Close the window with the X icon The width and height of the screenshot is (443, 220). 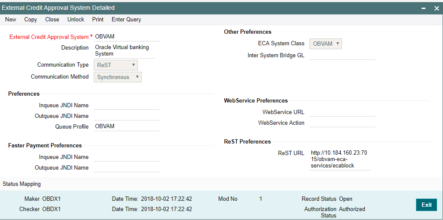coord(437,9)
